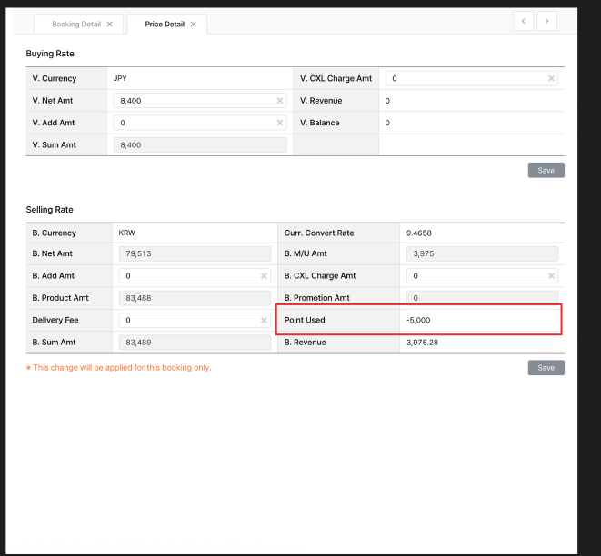Save the Buying Rate section
601x556 pixels.
pyautogui.click(x=546, y=171)
